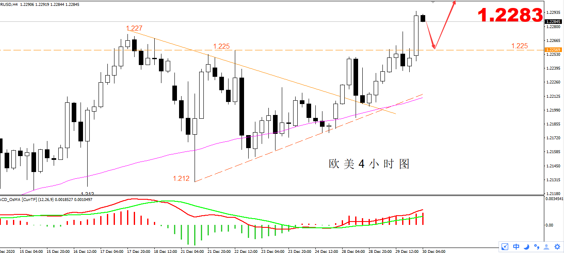Open the IME user account icon

click(546, 247)
